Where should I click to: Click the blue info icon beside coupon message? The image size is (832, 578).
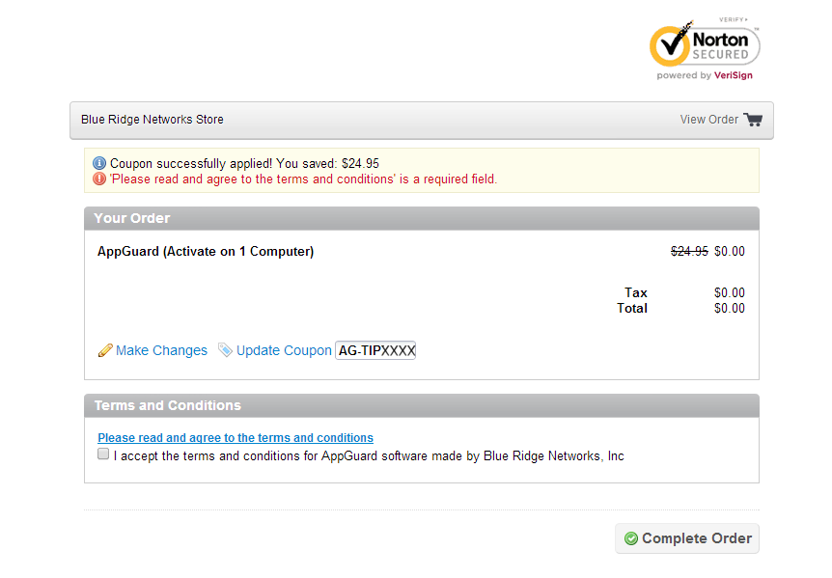(x=99, y=163)
